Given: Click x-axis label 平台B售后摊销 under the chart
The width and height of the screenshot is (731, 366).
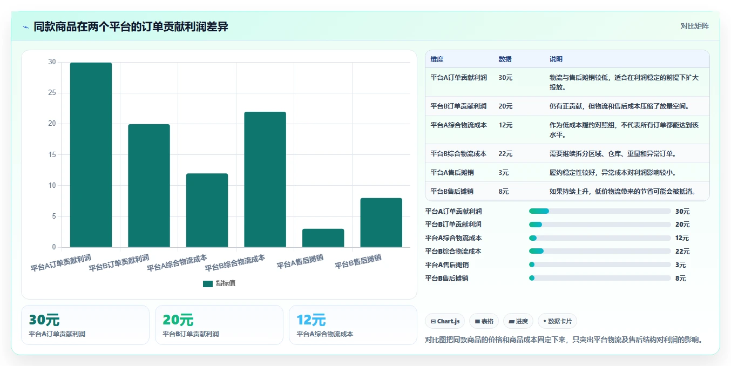Looking at the screenshot, I should 358,262.
